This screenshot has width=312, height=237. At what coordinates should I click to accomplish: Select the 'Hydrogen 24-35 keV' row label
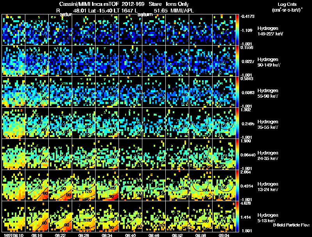click(x=268, y=156)
